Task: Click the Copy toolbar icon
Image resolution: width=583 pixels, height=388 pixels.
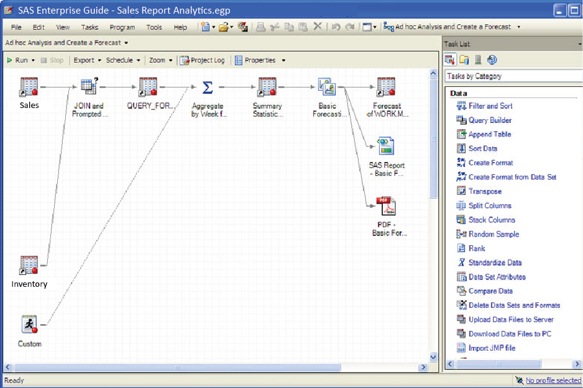Action: point(289,27)
